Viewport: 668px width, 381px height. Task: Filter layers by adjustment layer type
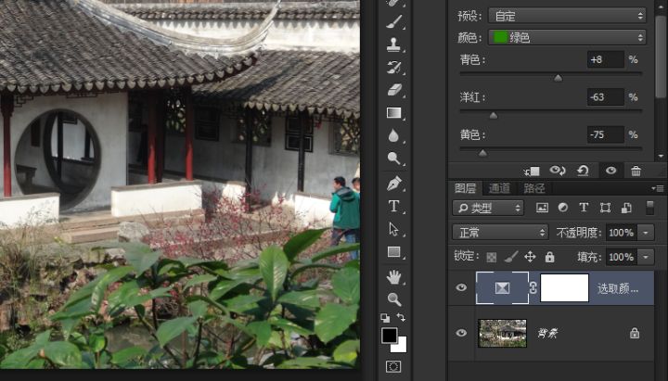[563, 208]
